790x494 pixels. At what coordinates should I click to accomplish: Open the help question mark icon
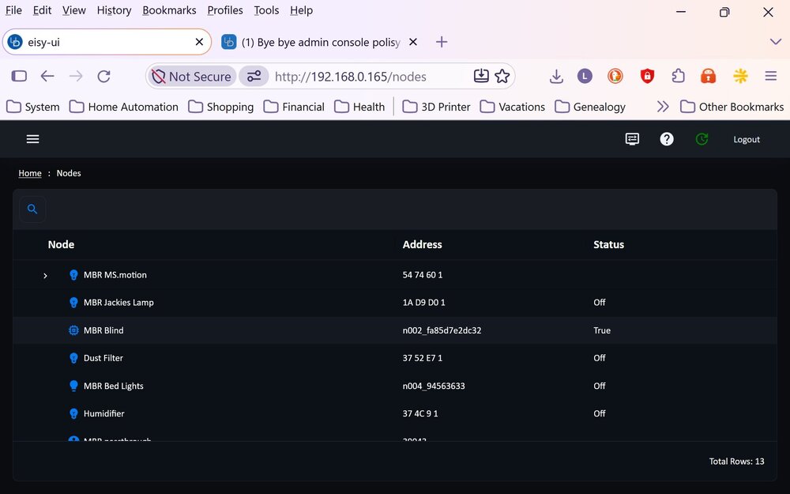[x=667, y=139]
